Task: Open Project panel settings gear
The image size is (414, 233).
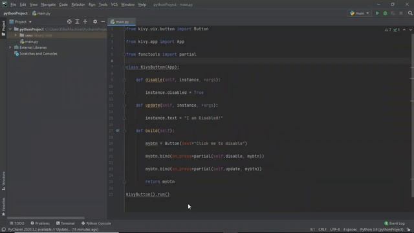Action: coord(95,21)
